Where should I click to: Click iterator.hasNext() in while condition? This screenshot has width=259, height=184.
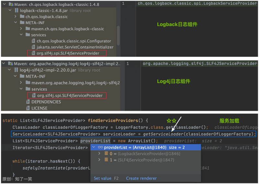click(x=50, y=161)
